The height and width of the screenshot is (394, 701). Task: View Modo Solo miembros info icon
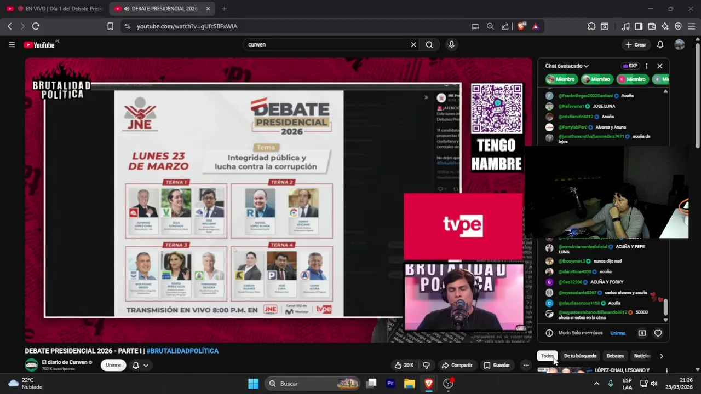pos(549,333)
